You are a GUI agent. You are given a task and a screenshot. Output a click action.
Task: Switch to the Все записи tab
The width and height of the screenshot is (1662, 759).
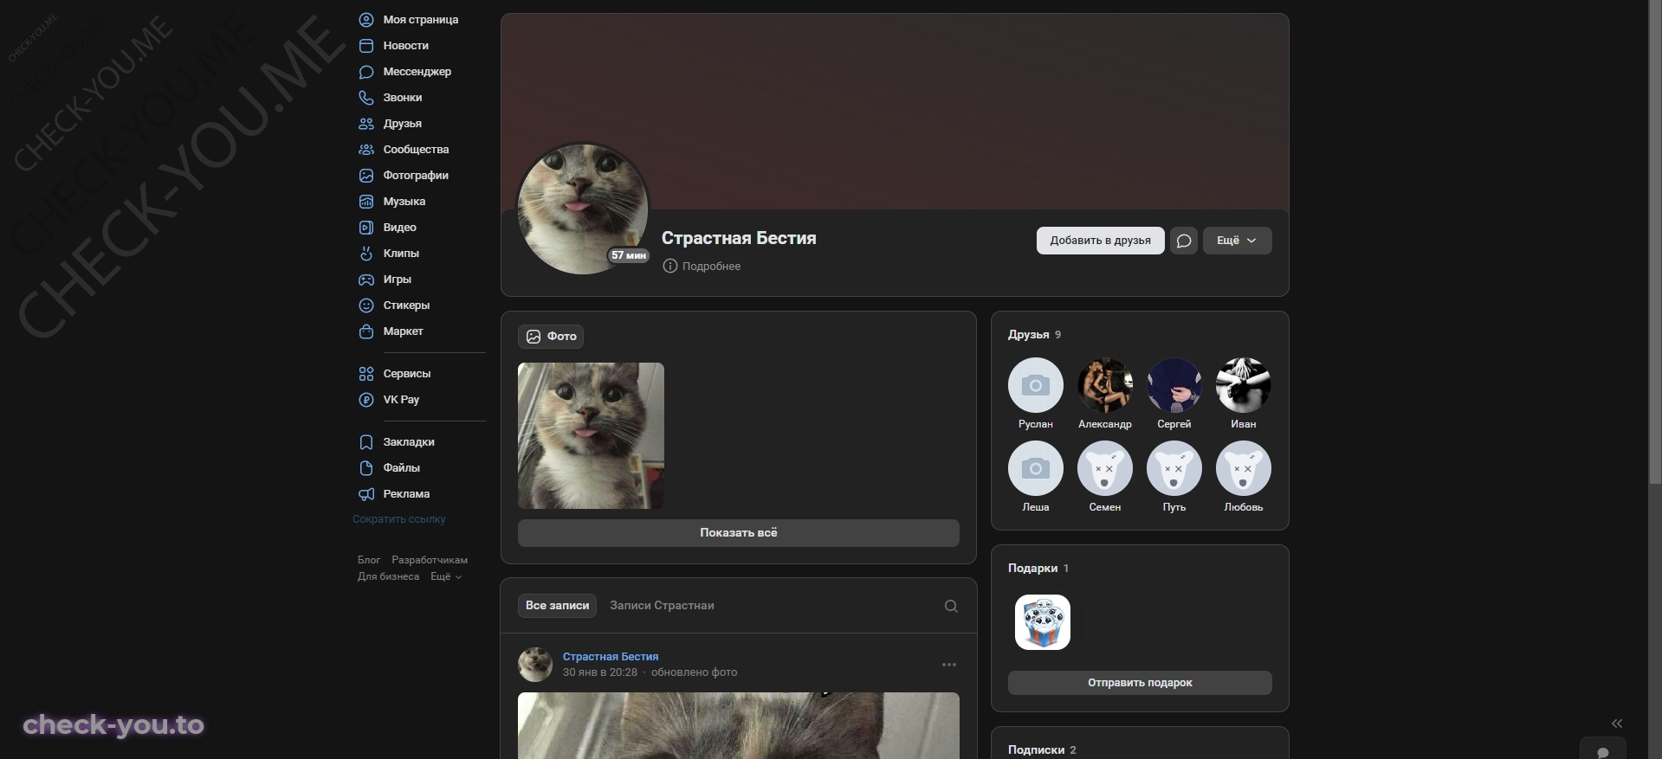[557, 606]
